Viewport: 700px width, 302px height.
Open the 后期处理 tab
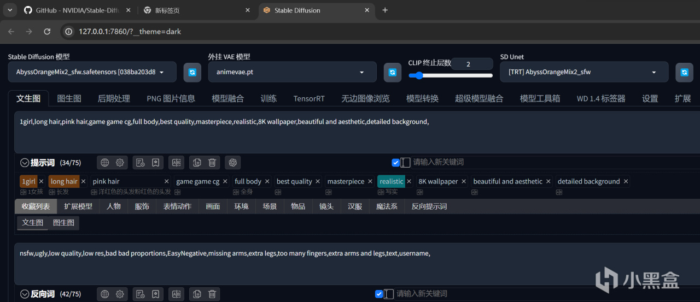[114, 98]
